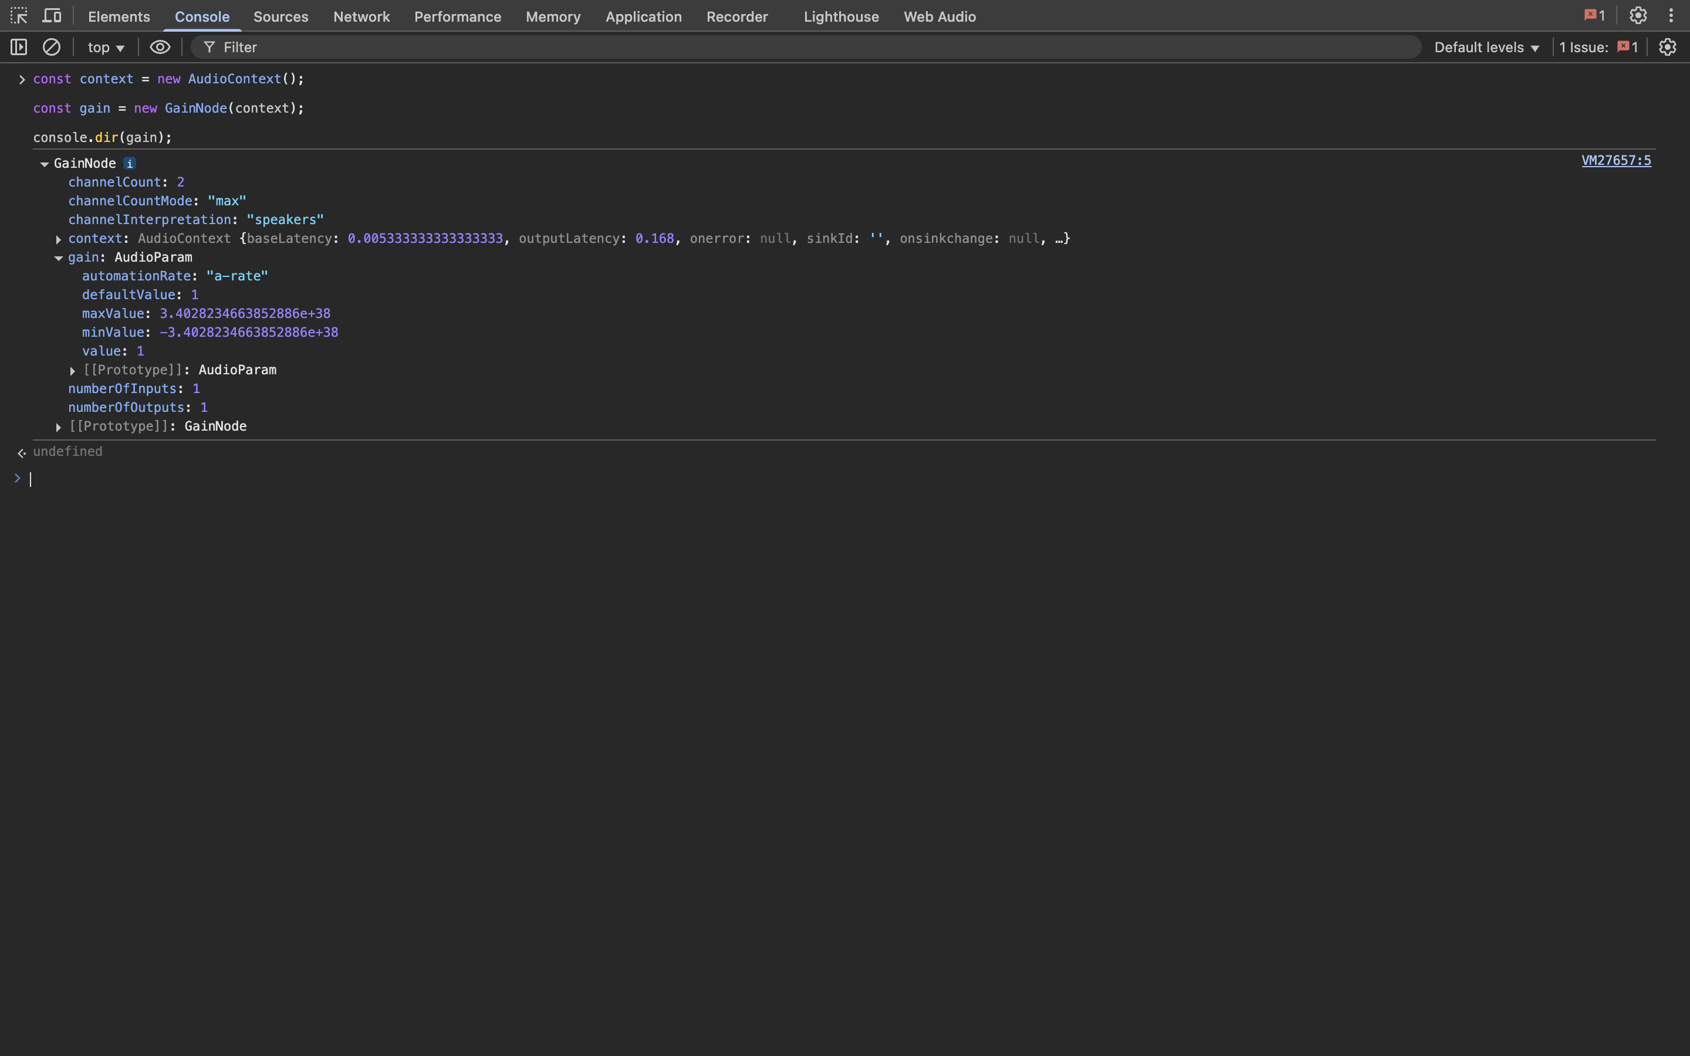This screenshot has height=1056, width=1690.
Task: Clear the console with the ban icon
Action: (x=52, y=47)
